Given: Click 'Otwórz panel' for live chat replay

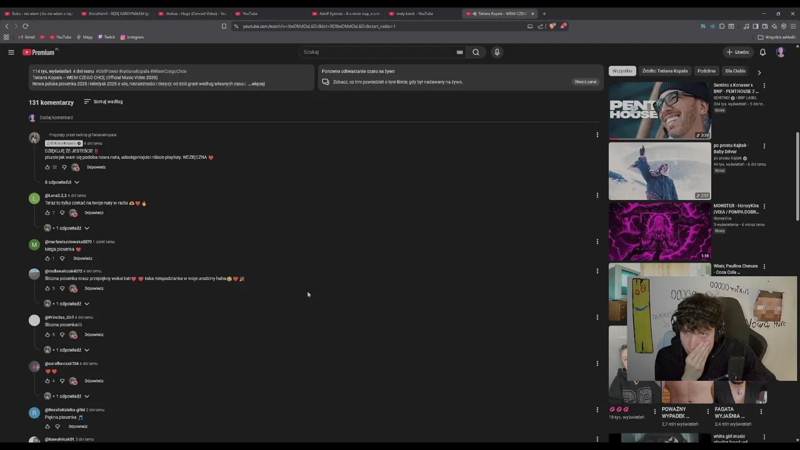Looking at the screenshot, I should [x=585, y=82].
